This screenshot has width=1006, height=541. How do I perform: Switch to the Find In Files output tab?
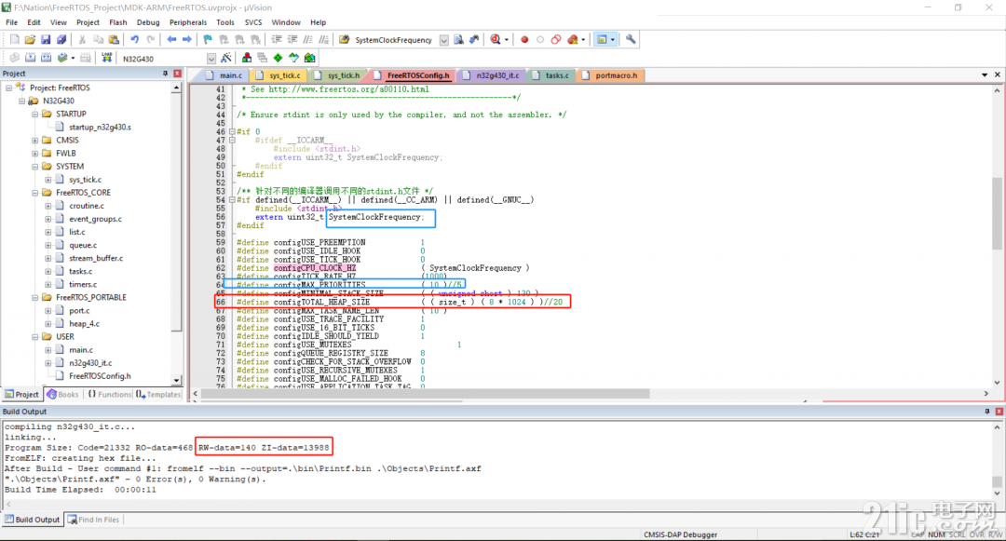[94, 520]
